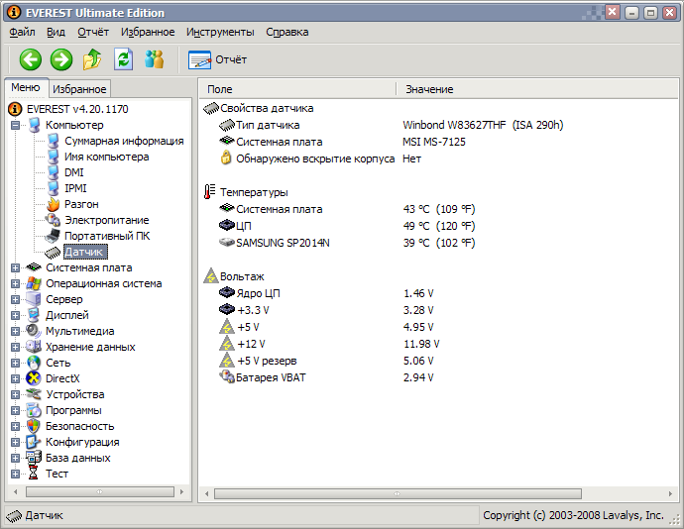The width and height of the screenshot is (684, 529).
Task: Click the Электропитание power icon
Action: coord(53,220)
